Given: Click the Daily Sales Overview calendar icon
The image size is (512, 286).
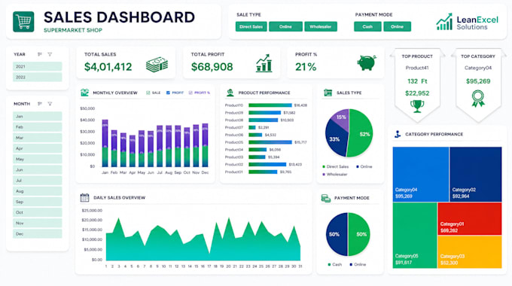Looking at the screenshot, I should point(84,197).
